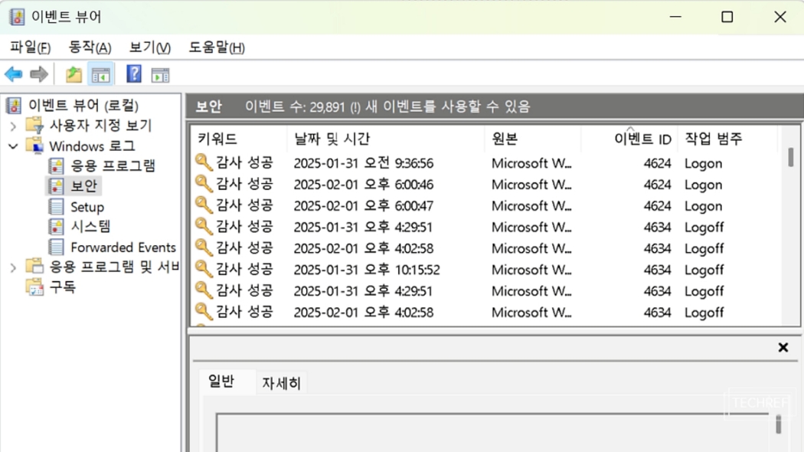Screen dimensions: 804x452
Task: Select the Forwarded Events log
Action: coord(123,247)
